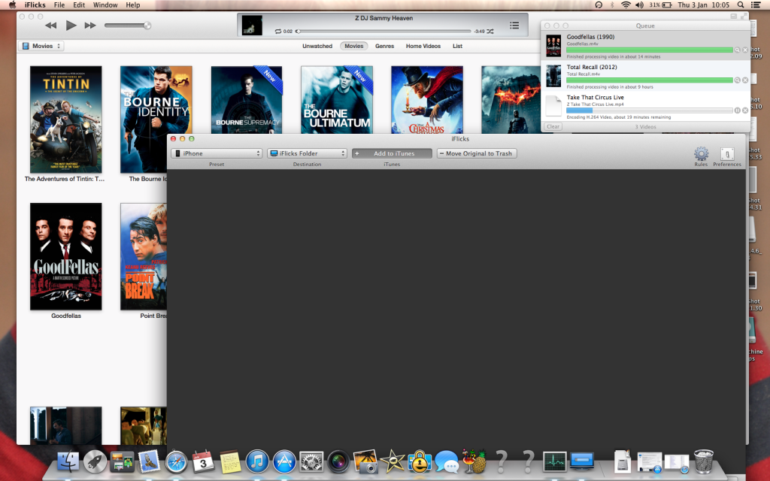Select The Bourne Supremacy movie poster
This screenshot has width=770, height=481.
247,100
